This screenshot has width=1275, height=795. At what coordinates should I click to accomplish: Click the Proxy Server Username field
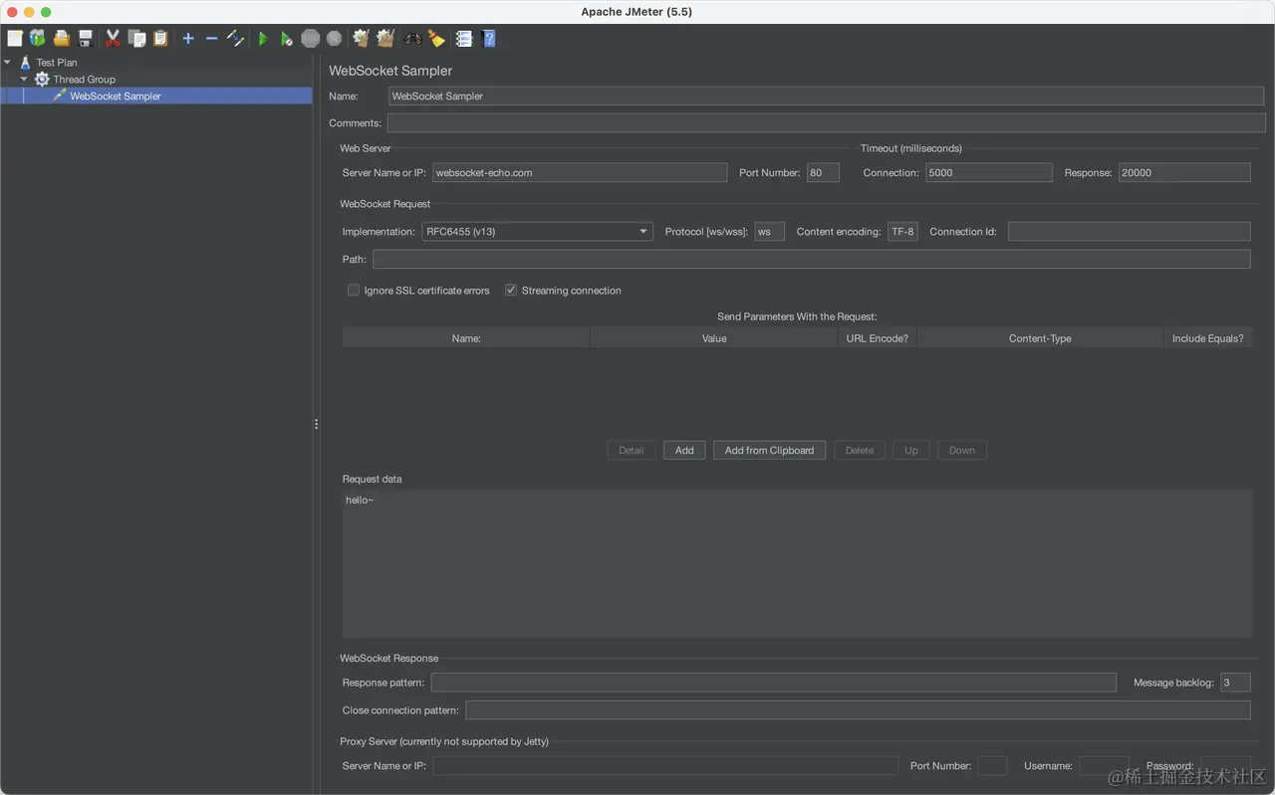click(1104, 766)
